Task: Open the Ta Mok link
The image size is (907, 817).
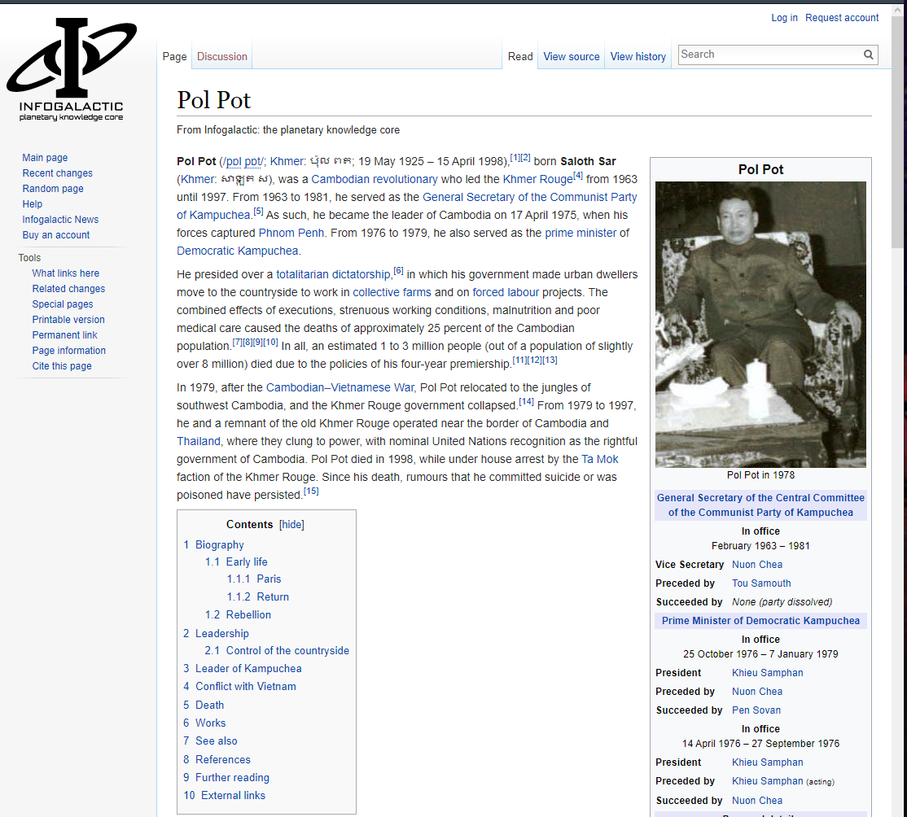Action: [600, 460]
